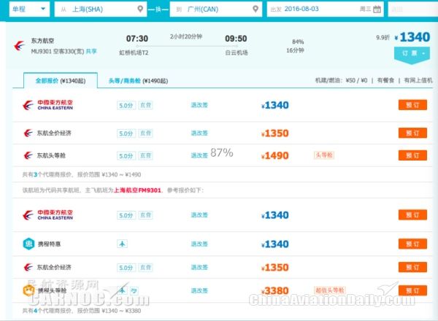Screen dimensions: 438x321
Task: Switch to 头等/商务舱 (¥1490起) tab
Action: tap(138, 81)
